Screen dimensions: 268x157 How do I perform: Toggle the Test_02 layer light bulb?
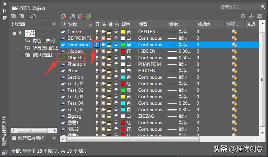97,90
